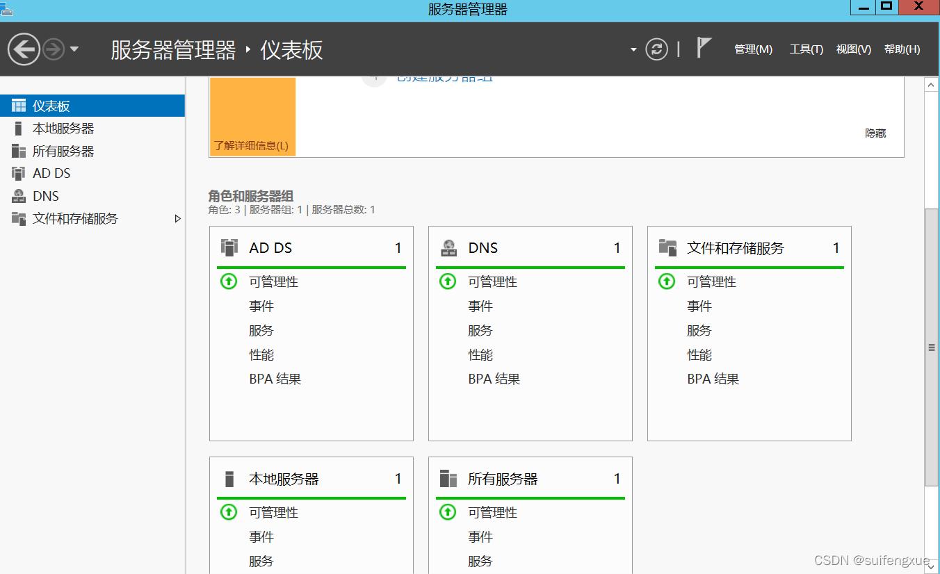Expand 文件和存储服务 in the sidebar
The width and height of the screenshot is (940, 574).
(x=178, y=218)
